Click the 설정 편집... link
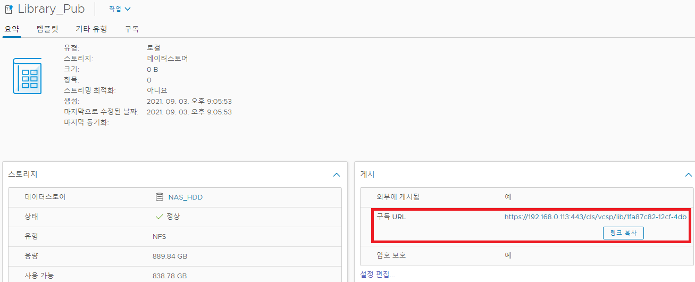 click(x=378, y=275)
